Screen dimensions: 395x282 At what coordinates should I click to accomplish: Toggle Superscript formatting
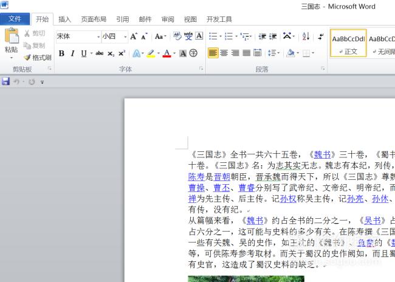pos(122,53)
